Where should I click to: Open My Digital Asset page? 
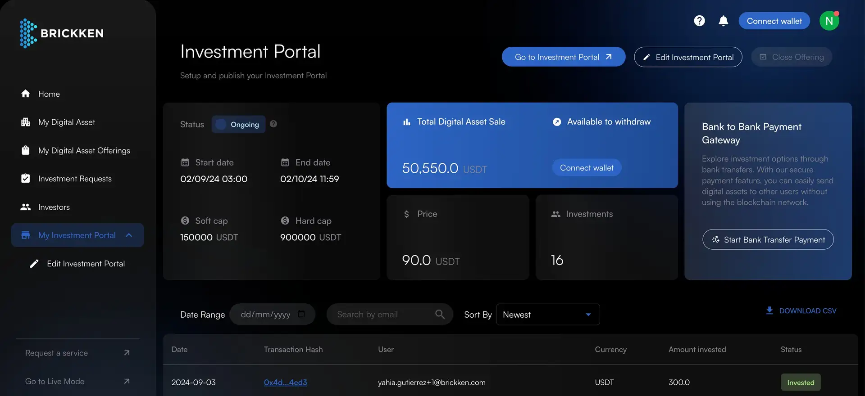click(67, 122)
